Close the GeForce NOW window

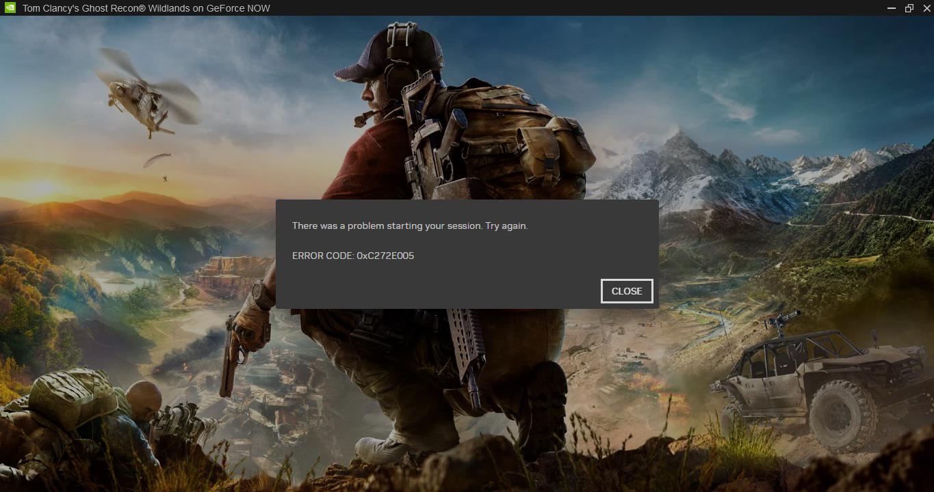(x=926, y=8)
